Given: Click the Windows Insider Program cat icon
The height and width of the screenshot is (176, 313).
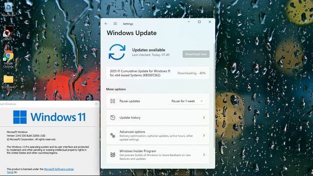Looking at the screenshot, I should [112, 154].
